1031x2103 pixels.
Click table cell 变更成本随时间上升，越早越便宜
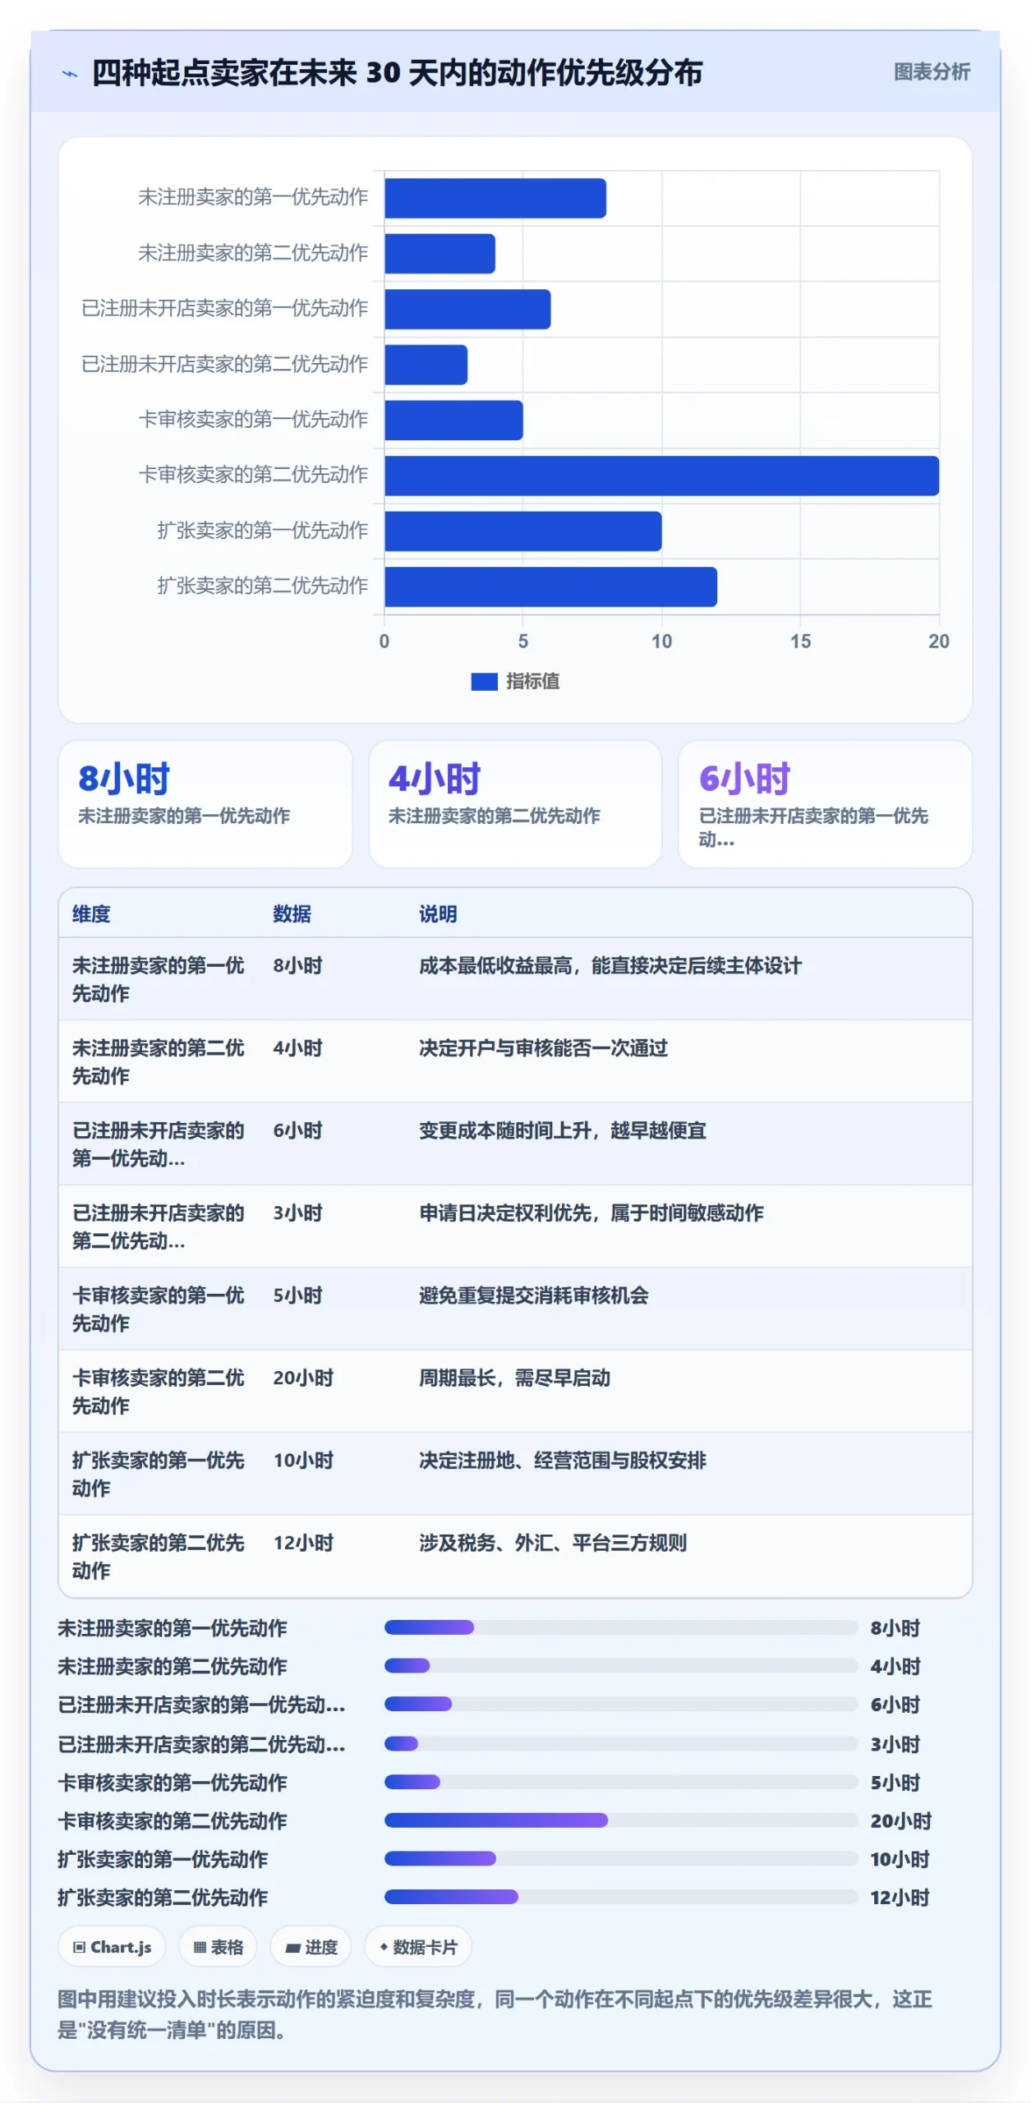click(562, 1130)
